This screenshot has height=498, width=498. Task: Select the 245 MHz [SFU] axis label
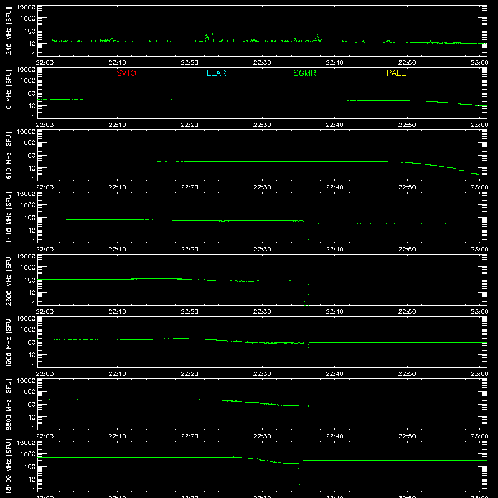click(9, 31)
